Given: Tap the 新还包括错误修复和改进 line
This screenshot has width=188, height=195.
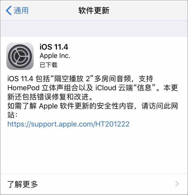Looking at the screenshot, I should [50, 97].
